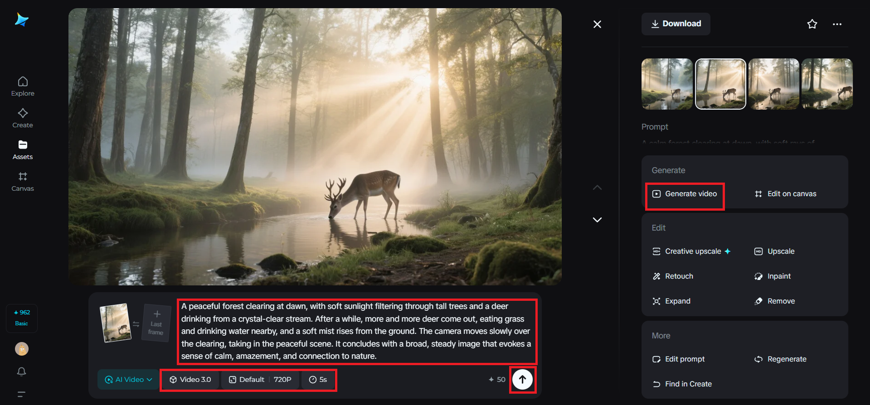Swap first and last frame arrows
This screenshot has height=405, width=870.
tap(136, 324)
